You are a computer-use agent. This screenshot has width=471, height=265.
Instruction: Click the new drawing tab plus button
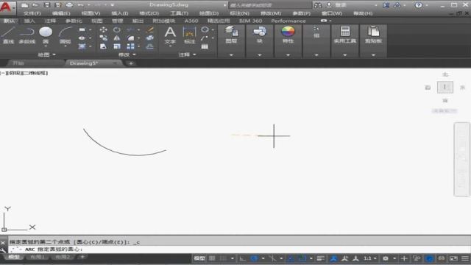(x=131, y=63)
